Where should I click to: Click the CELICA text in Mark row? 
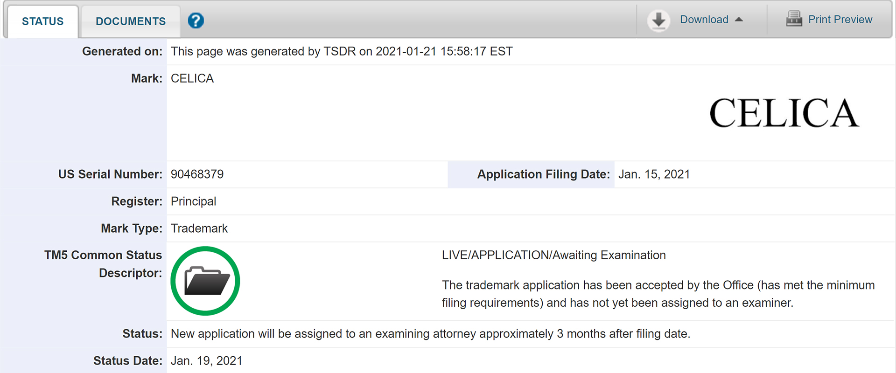[192, 78]
